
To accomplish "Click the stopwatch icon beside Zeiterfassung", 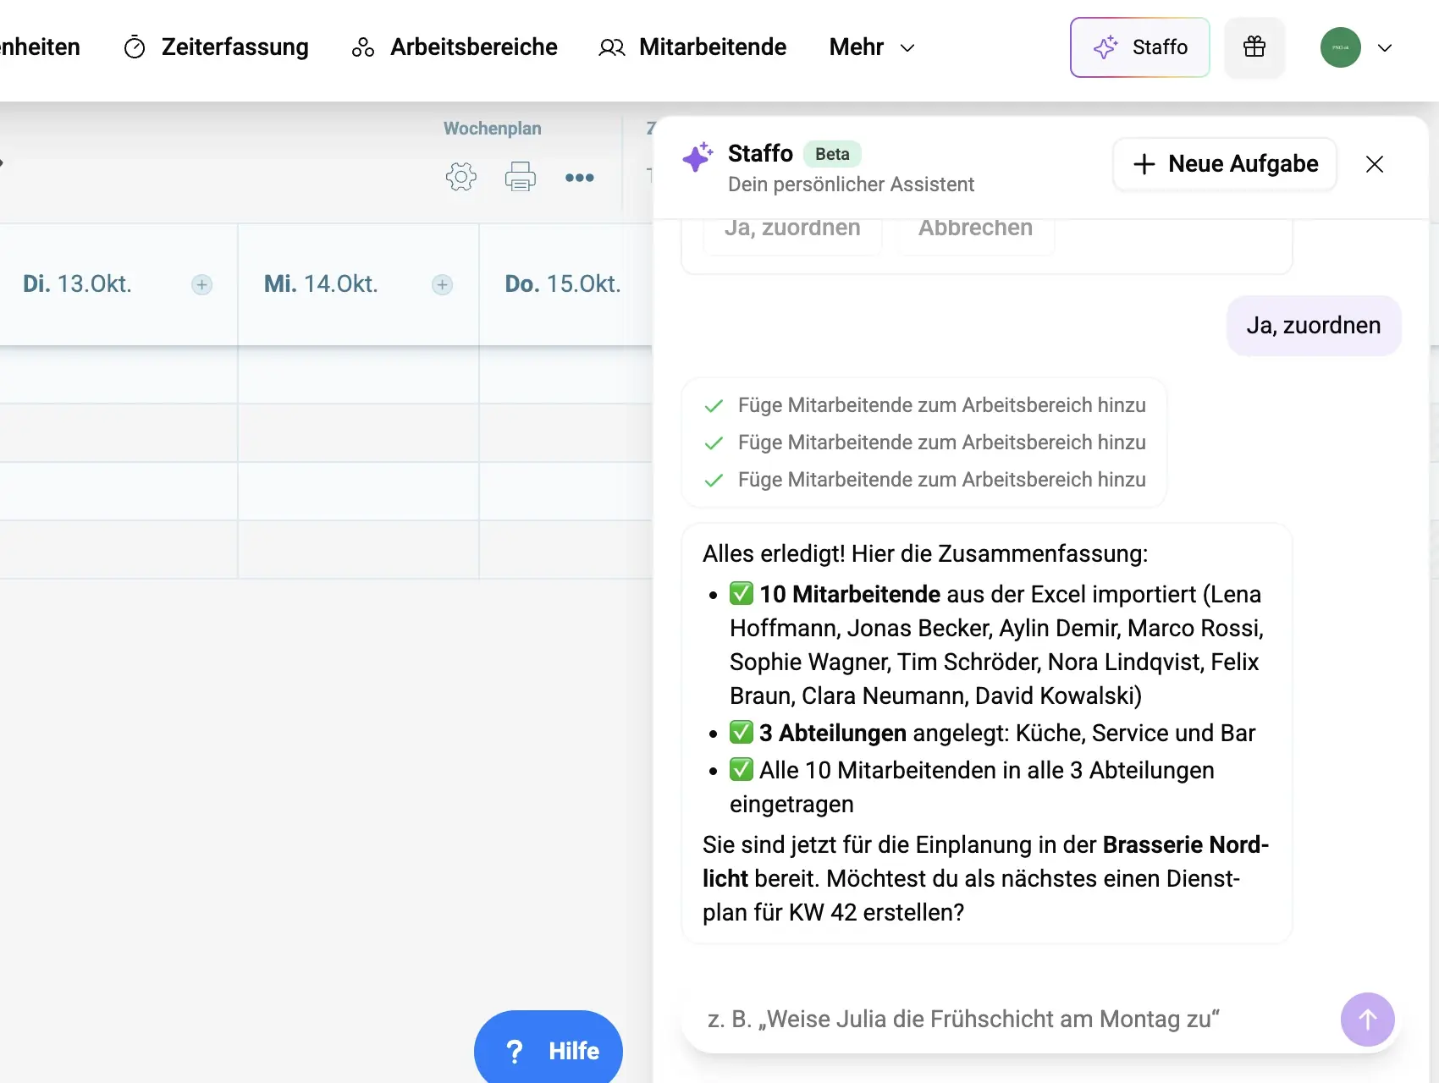I will [135, 47].
